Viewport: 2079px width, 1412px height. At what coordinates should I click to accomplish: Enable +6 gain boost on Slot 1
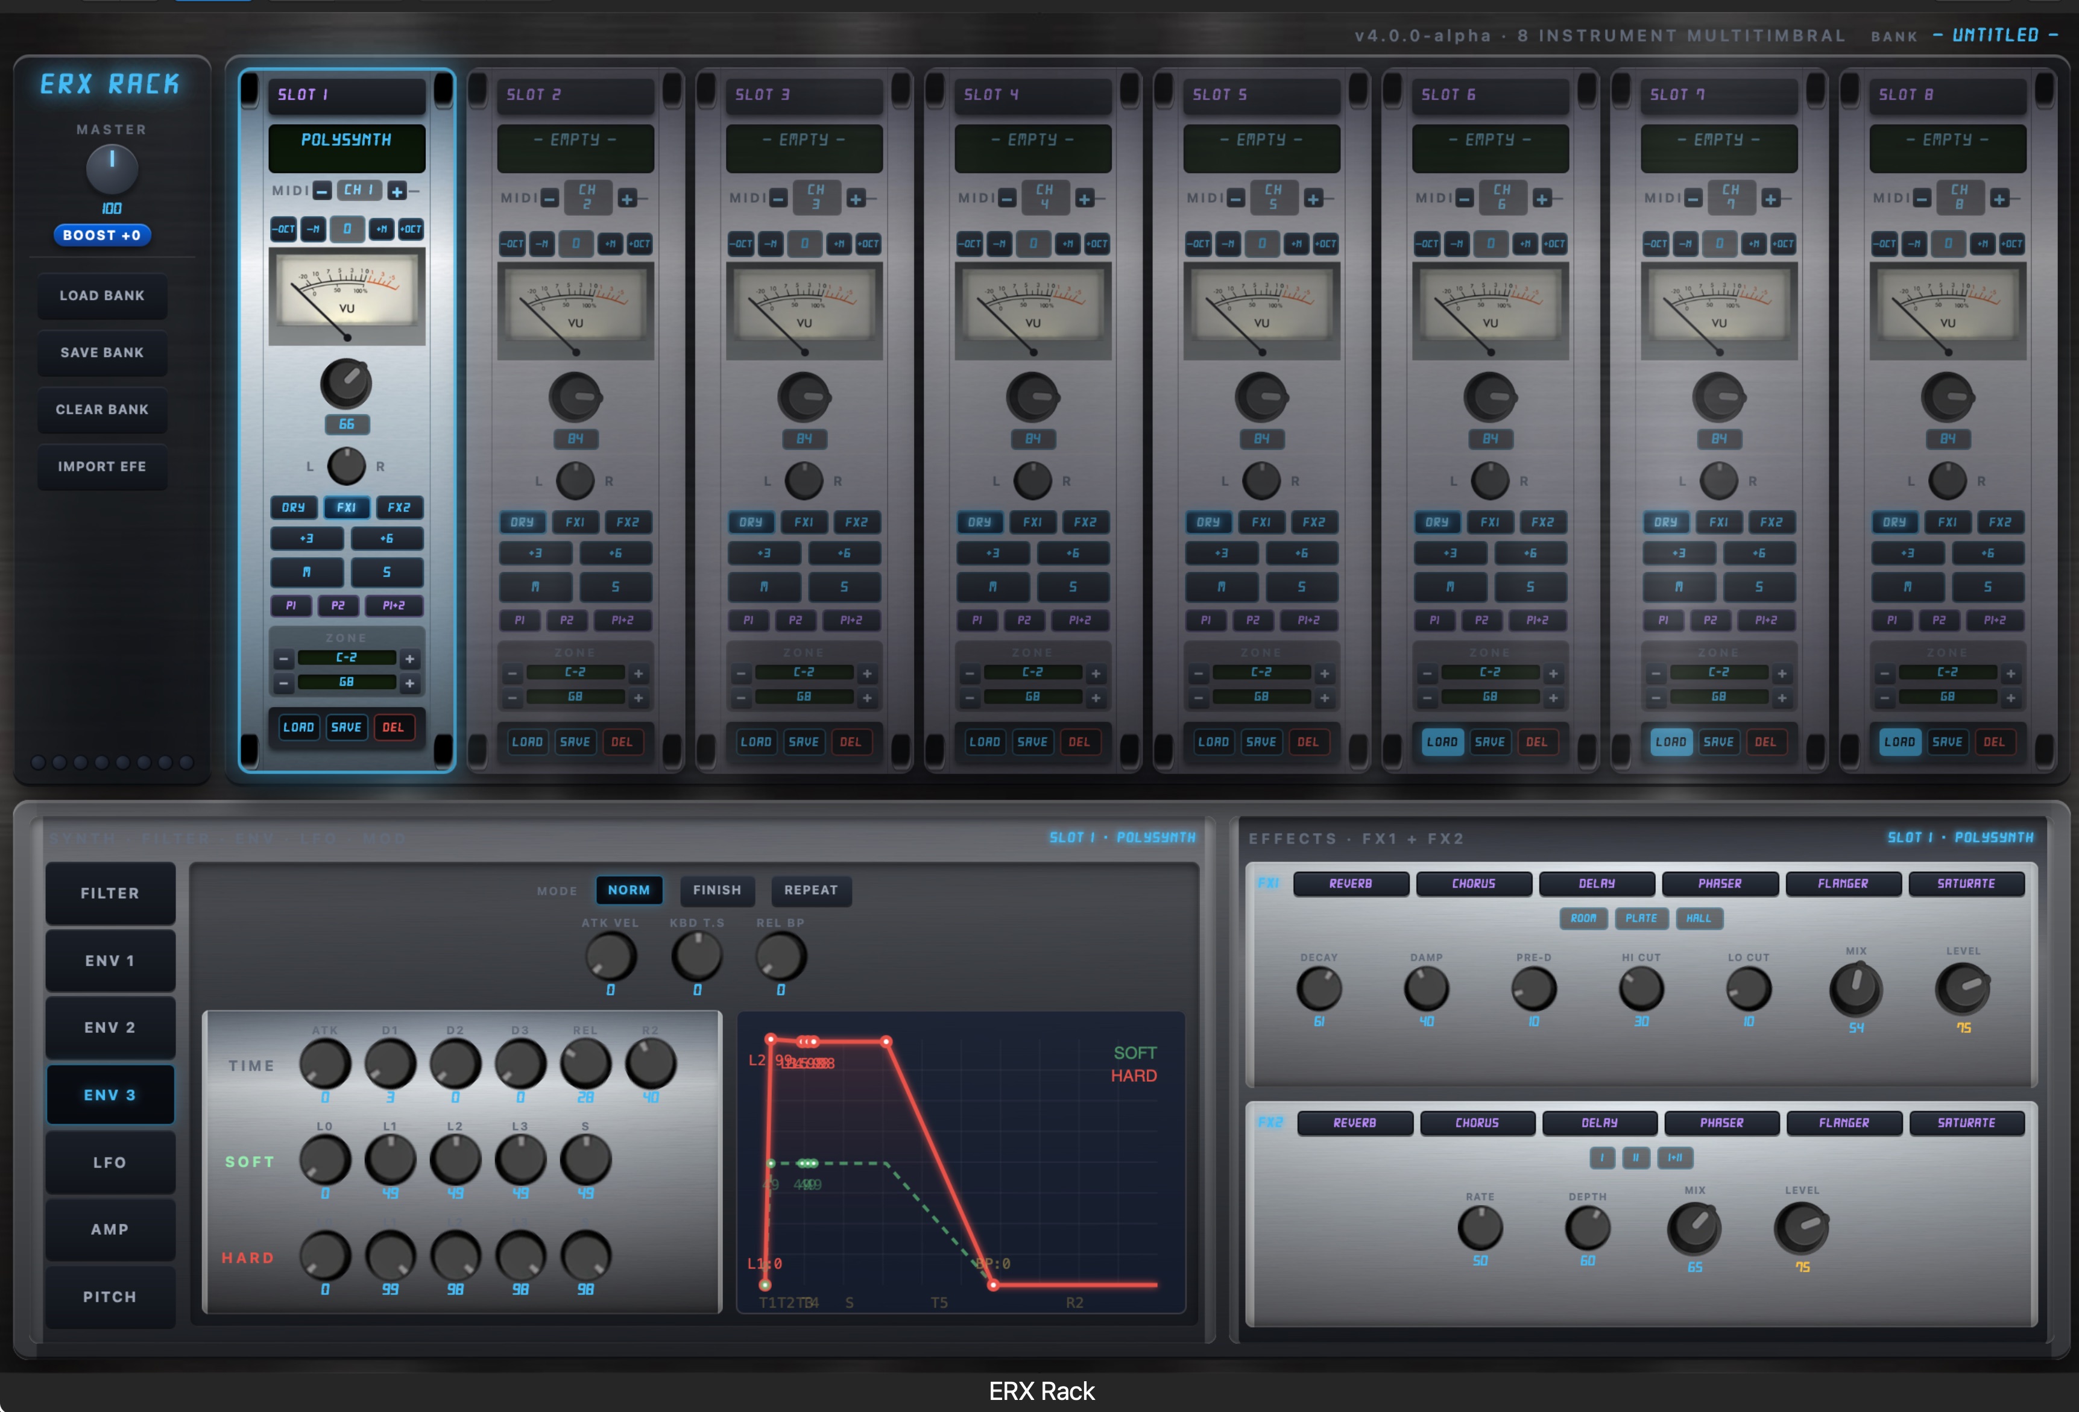pos(386,538)
